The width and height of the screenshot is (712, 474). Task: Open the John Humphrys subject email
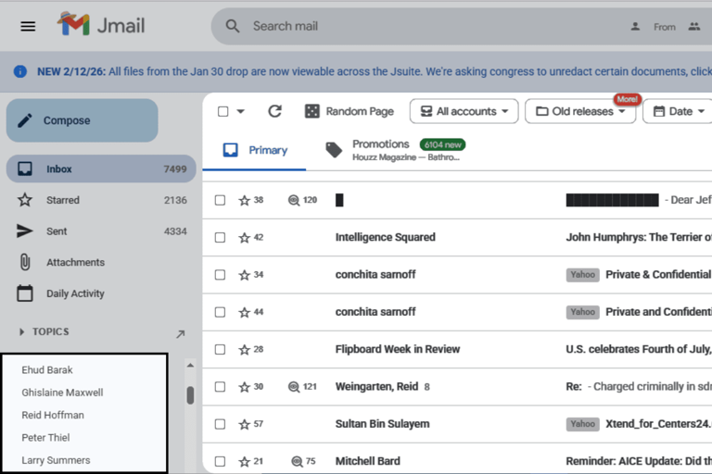click(x=639, y=237)
